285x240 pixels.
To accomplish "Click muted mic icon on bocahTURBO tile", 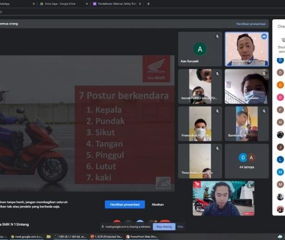I will point(217,74).
